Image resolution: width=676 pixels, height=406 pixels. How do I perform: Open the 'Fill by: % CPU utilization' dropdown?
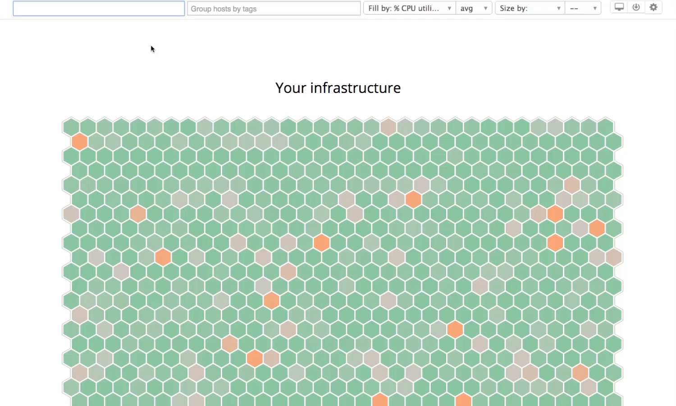coord(408,8)
